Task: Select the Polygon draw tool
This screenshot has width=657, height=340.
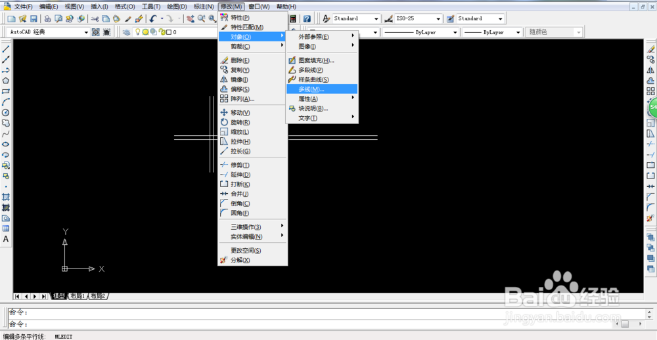Action: pos(6,80)
